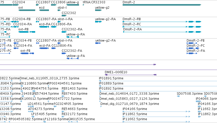
Task: Click the CG13807-RA transcript label
Action: coord(46,19)
